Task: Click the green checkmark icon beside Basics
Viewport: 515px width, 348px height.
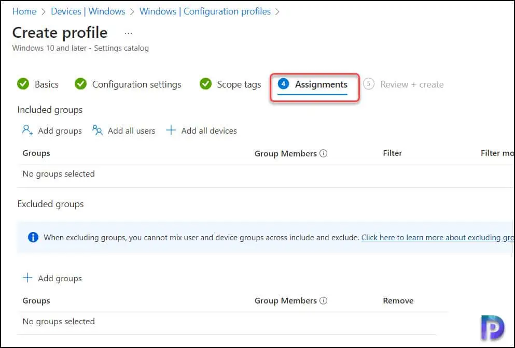Action: (x=23, y=84)
